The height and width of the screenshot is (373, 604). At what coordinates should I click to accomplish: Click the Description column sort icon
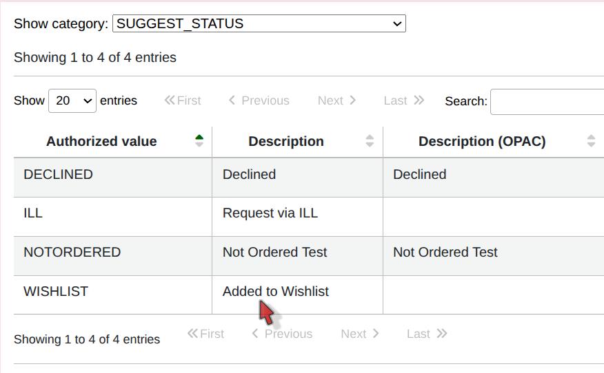pos(370,141)
